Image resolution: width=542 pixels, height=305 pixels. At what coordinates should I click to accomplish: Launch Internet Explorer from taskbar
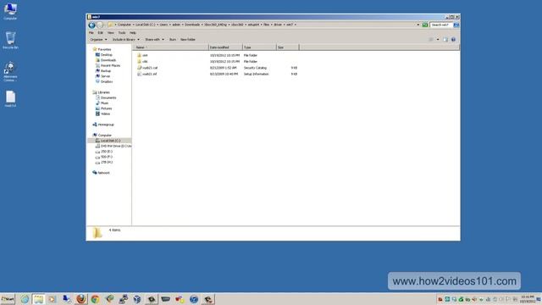click(25, 299)
